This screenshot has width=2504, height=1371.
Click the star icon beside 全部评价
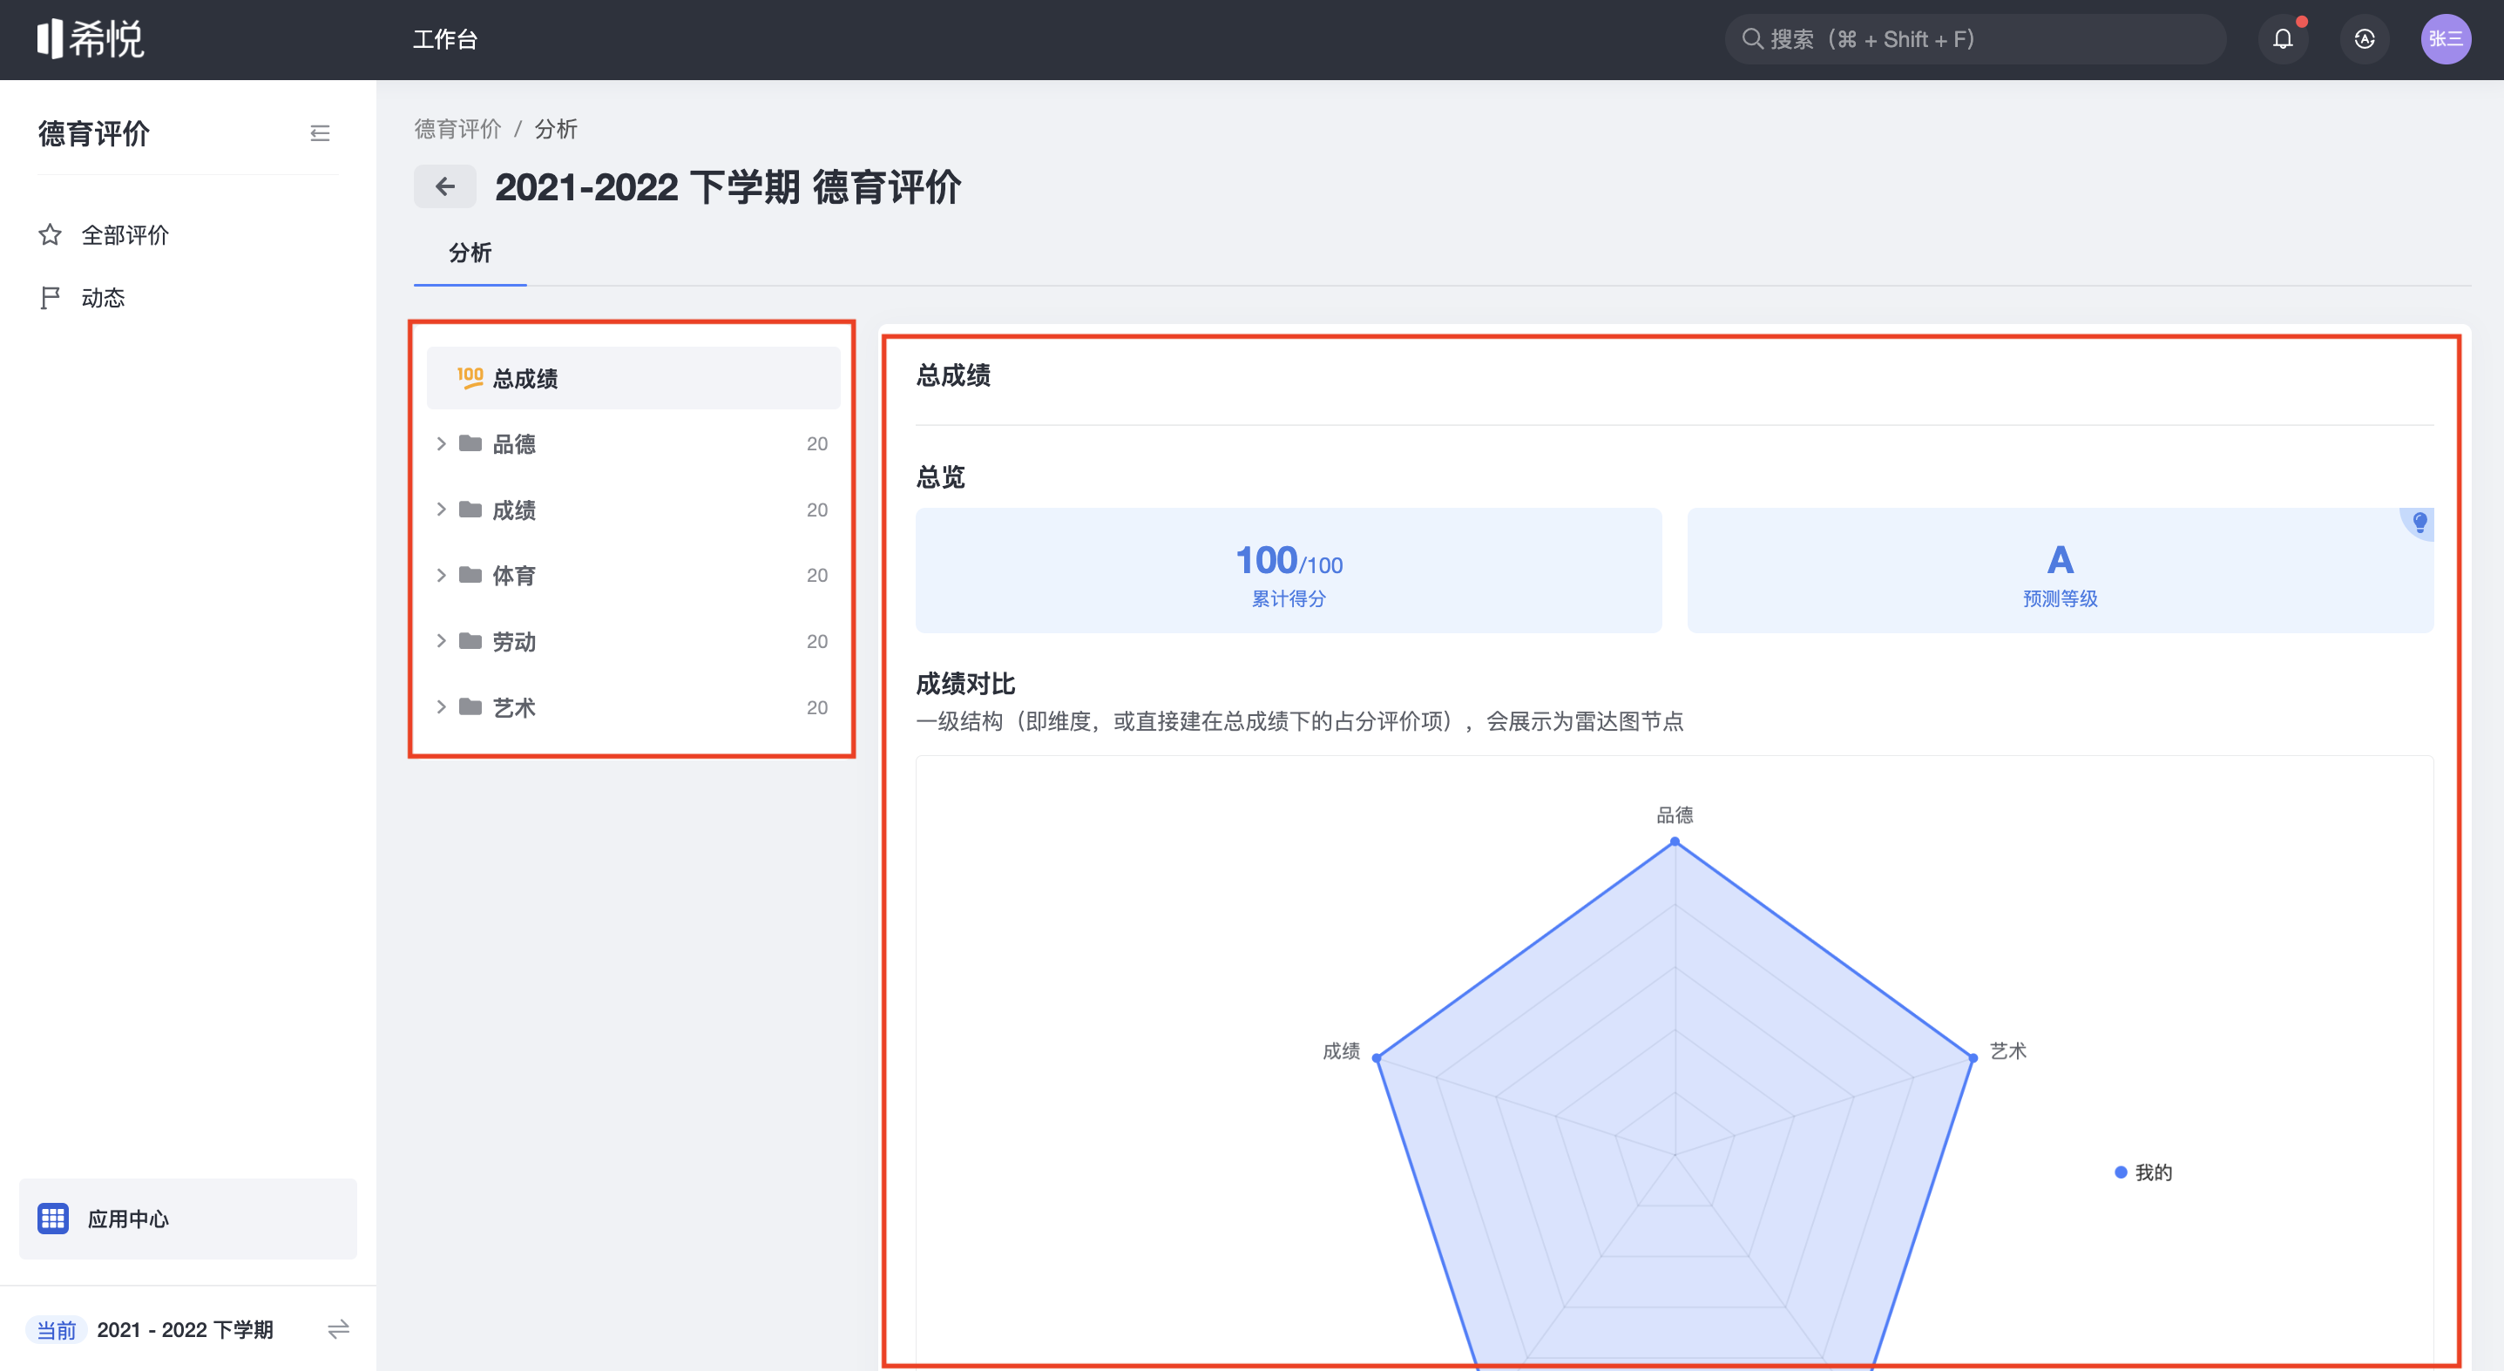(x=50, y=234)
